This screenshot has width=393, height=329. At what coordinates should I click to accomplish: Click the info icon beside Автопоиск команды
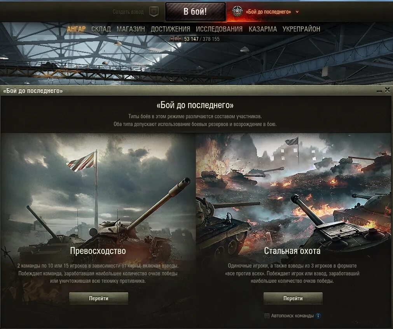(318, 316)
